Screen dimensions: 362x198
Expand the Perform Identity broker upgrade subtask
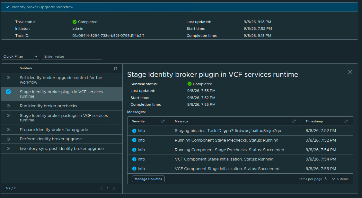[8, 139]
